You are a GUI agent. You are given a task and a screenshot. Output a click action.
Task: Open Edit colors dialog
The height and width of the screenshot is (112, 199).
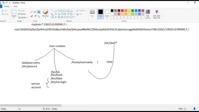[148, 14]
